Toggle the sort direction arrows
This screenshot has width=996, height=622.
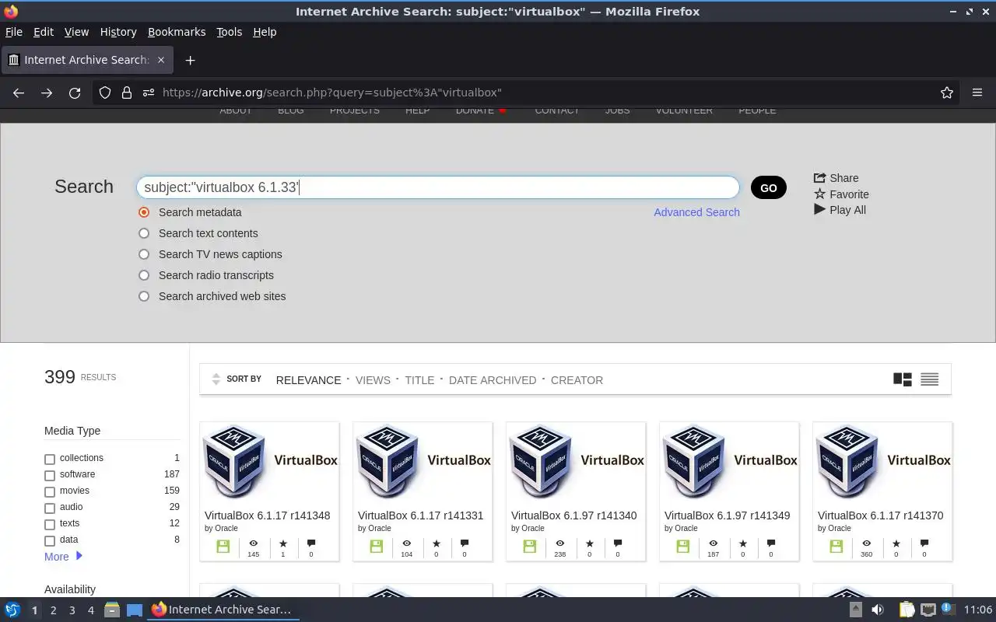coord(216,379)
